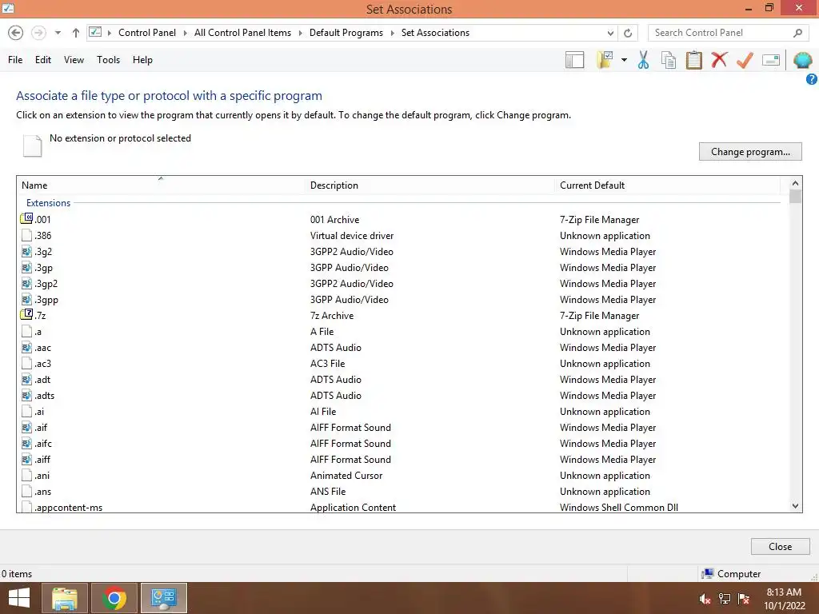Click the folder options toolbar icon
The width and height of the screenshot is (819, 614).
[x=605, y=59]
